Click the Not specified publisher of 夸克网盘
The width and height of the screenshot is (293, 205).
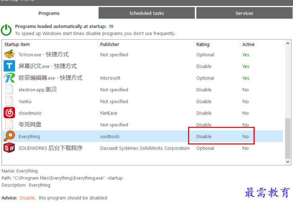114,125
